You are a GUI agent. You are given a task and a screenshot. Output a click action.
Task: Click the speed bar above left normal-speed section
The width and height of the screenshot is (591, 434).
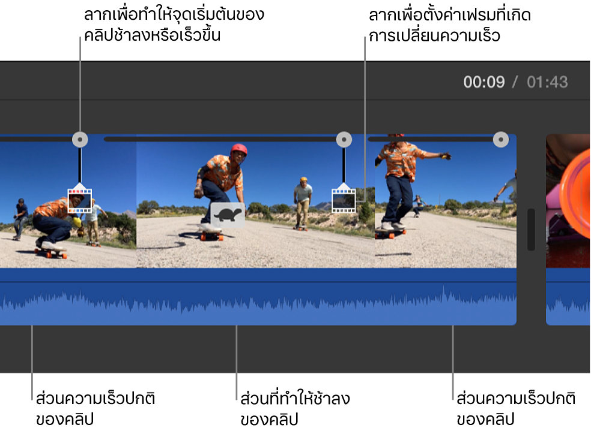36,139
